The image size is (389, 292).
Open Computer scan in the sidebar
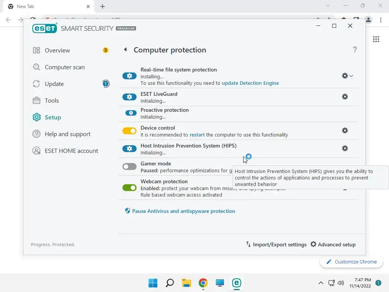click(x=65, y=67)
